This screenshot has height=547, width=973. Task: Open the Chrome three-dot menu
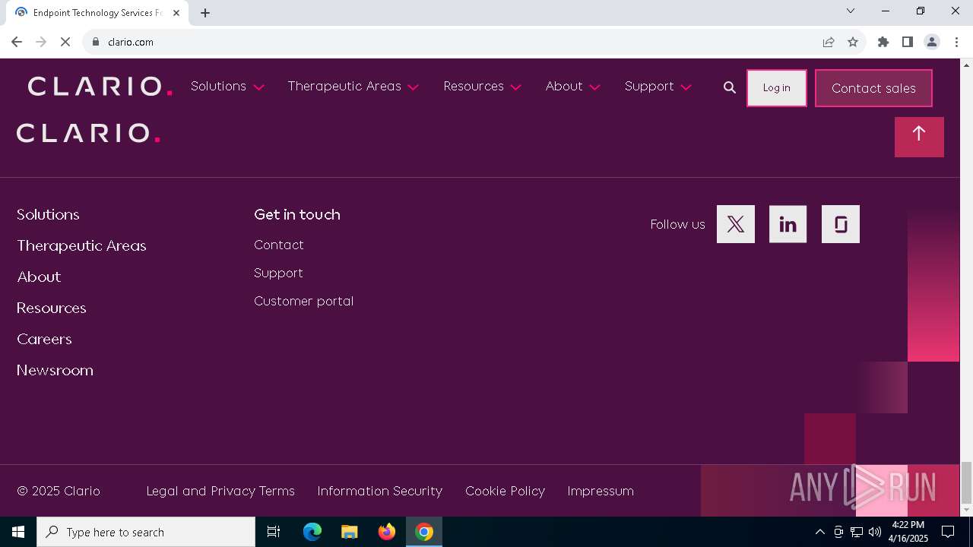pyautogui.click(x=956, y=42)
